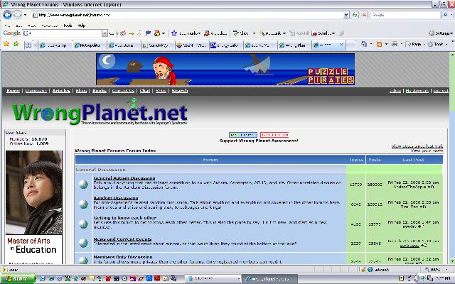Image resolution: width=455 pixels, height=284 pixels.
Task: Click the search magnifier icon
Action: 446,15
